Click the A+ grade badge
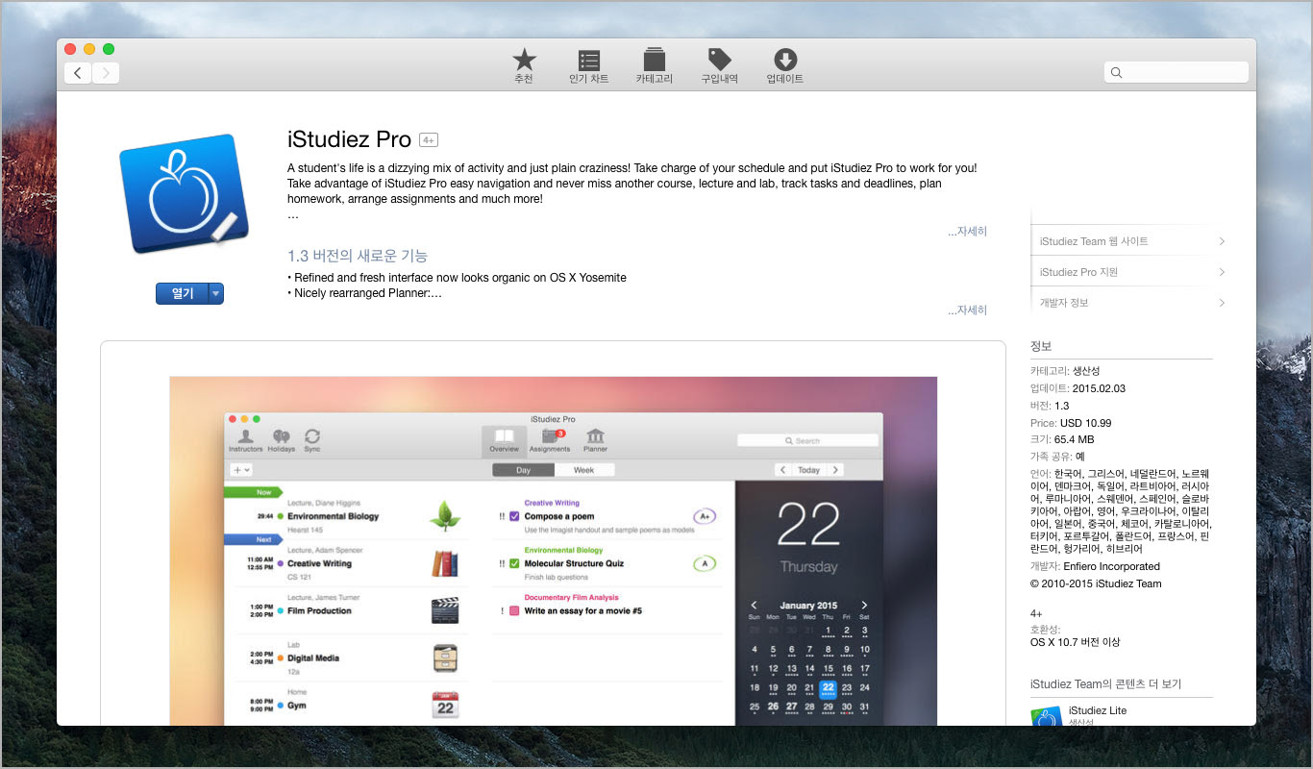The image size is (1313, 769). tap(705, 516)
